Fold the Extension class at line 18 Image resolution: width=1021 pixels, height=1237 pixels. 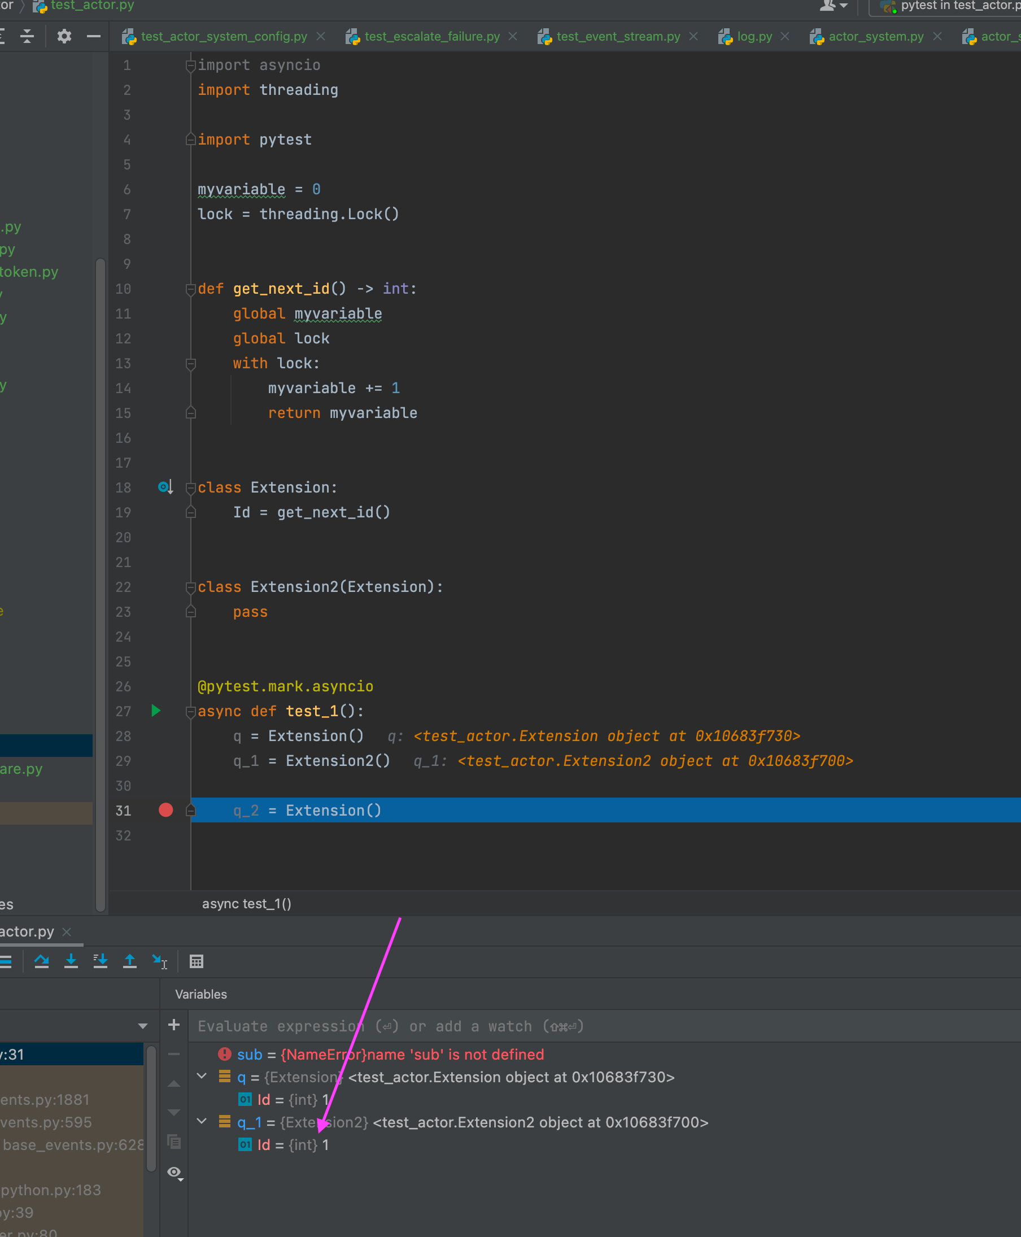tap(190, 487)
